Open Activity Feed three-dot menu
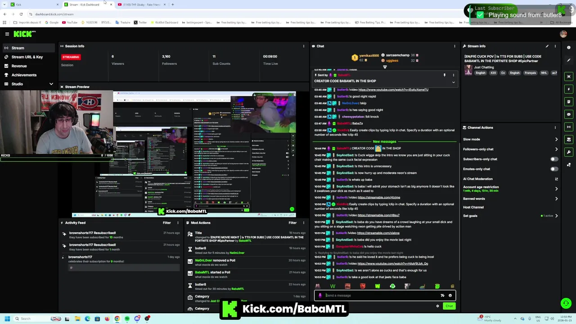 pyautogui.click(x=178, y=223)
